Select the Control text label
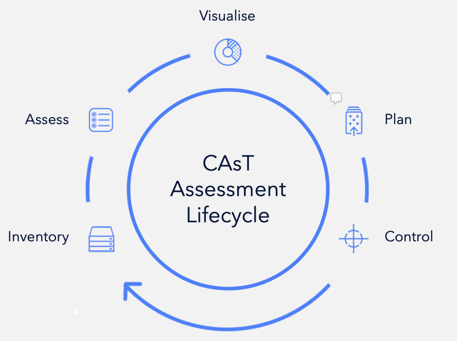Viewport: 457px width, 341px height. click(x=409, y=236)
